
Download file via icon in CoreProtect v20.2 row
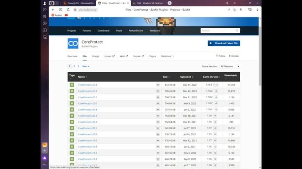[x=158, y=122]
